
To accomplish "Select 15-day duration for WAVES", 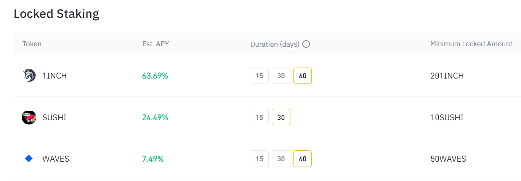I will coord(260,159).
